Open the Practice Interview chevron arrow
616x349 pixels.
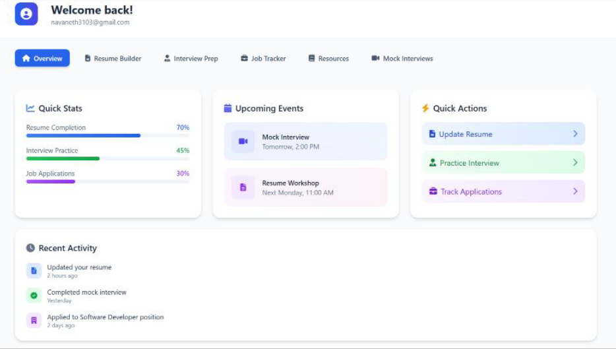pos(575,163)
